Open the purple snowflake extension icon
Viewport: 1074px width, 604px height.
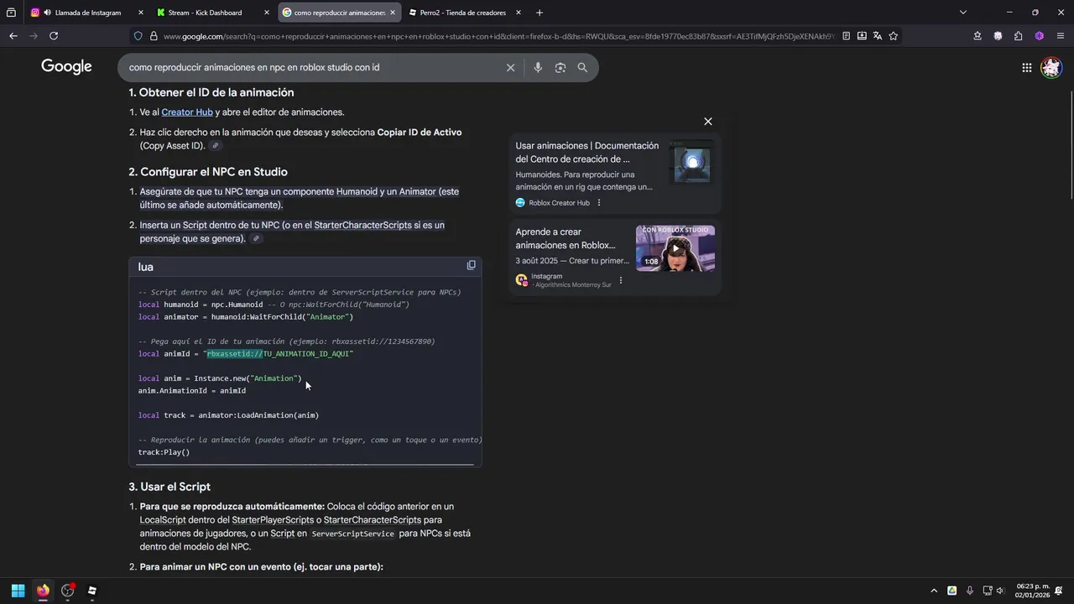click(x=1039, y=36)
